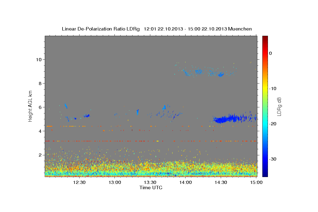Click the 'Muenchen' station name in title
Screen dimensions: 318x212
pos(240,29)
